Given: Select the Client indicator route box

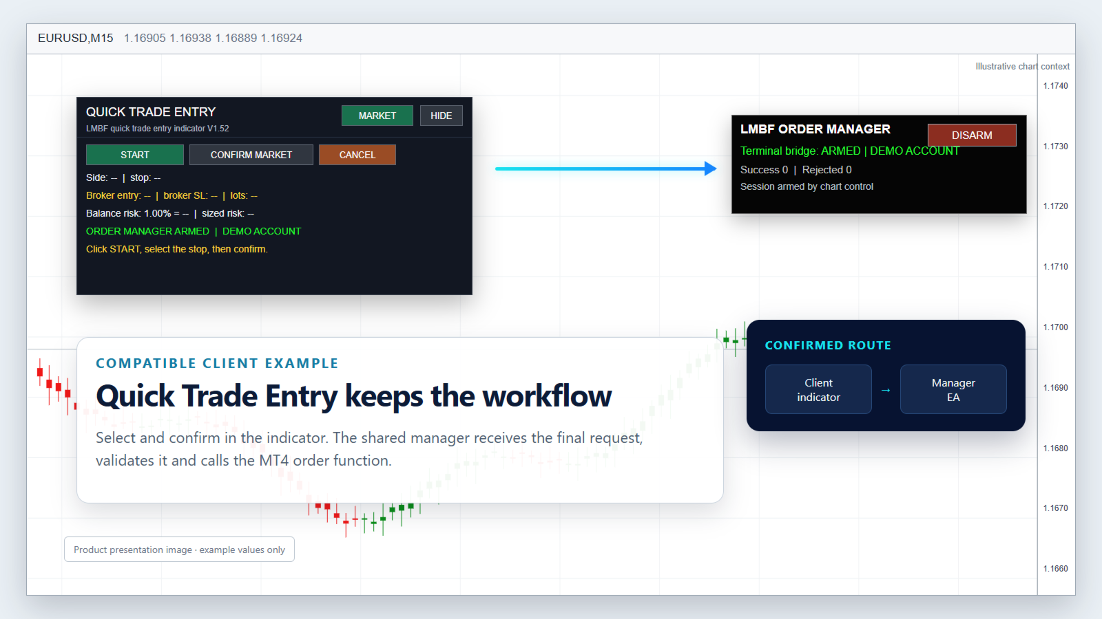Looking at the screenshot, I should [x=818, y=389].
